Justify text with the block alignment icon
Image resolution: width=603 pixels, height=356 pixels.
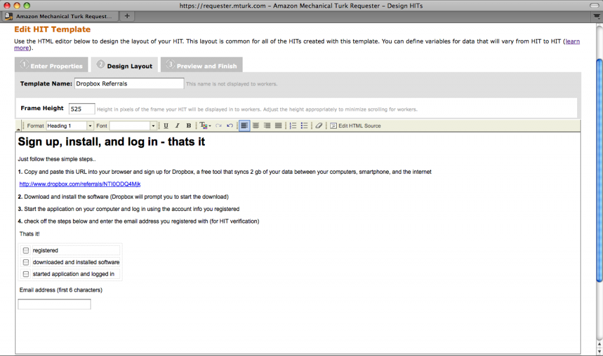tap(279, 126)
